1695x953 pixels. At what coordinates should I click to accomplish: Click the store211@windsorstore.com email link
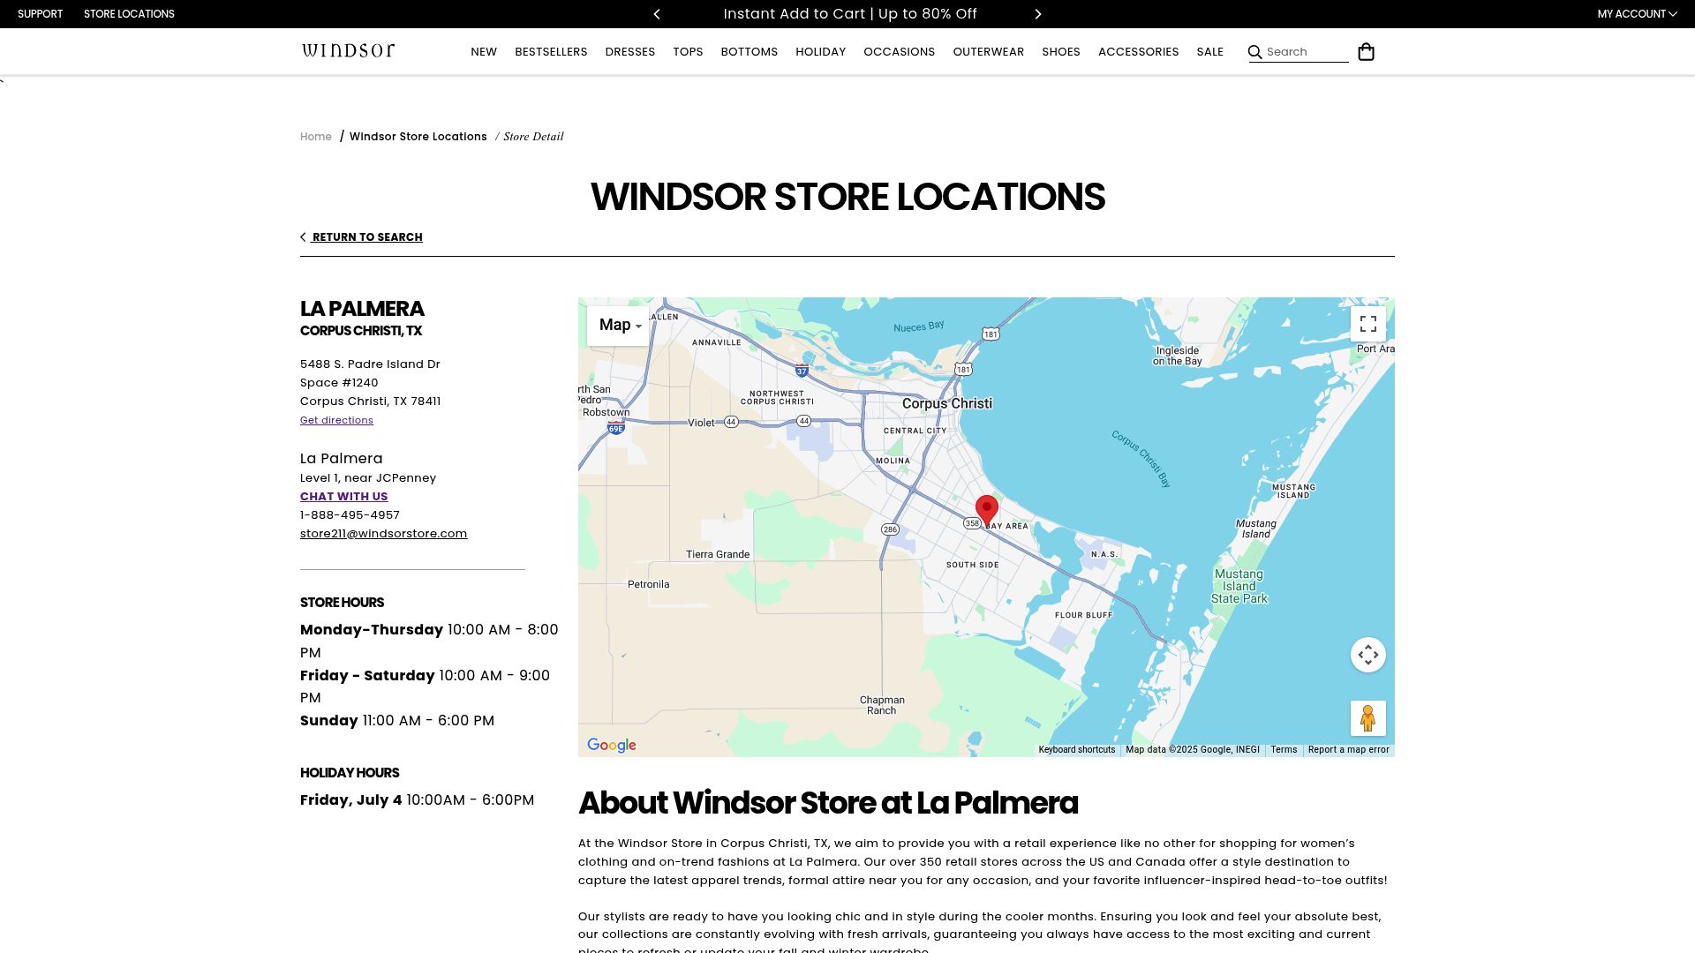coord(383,533)
